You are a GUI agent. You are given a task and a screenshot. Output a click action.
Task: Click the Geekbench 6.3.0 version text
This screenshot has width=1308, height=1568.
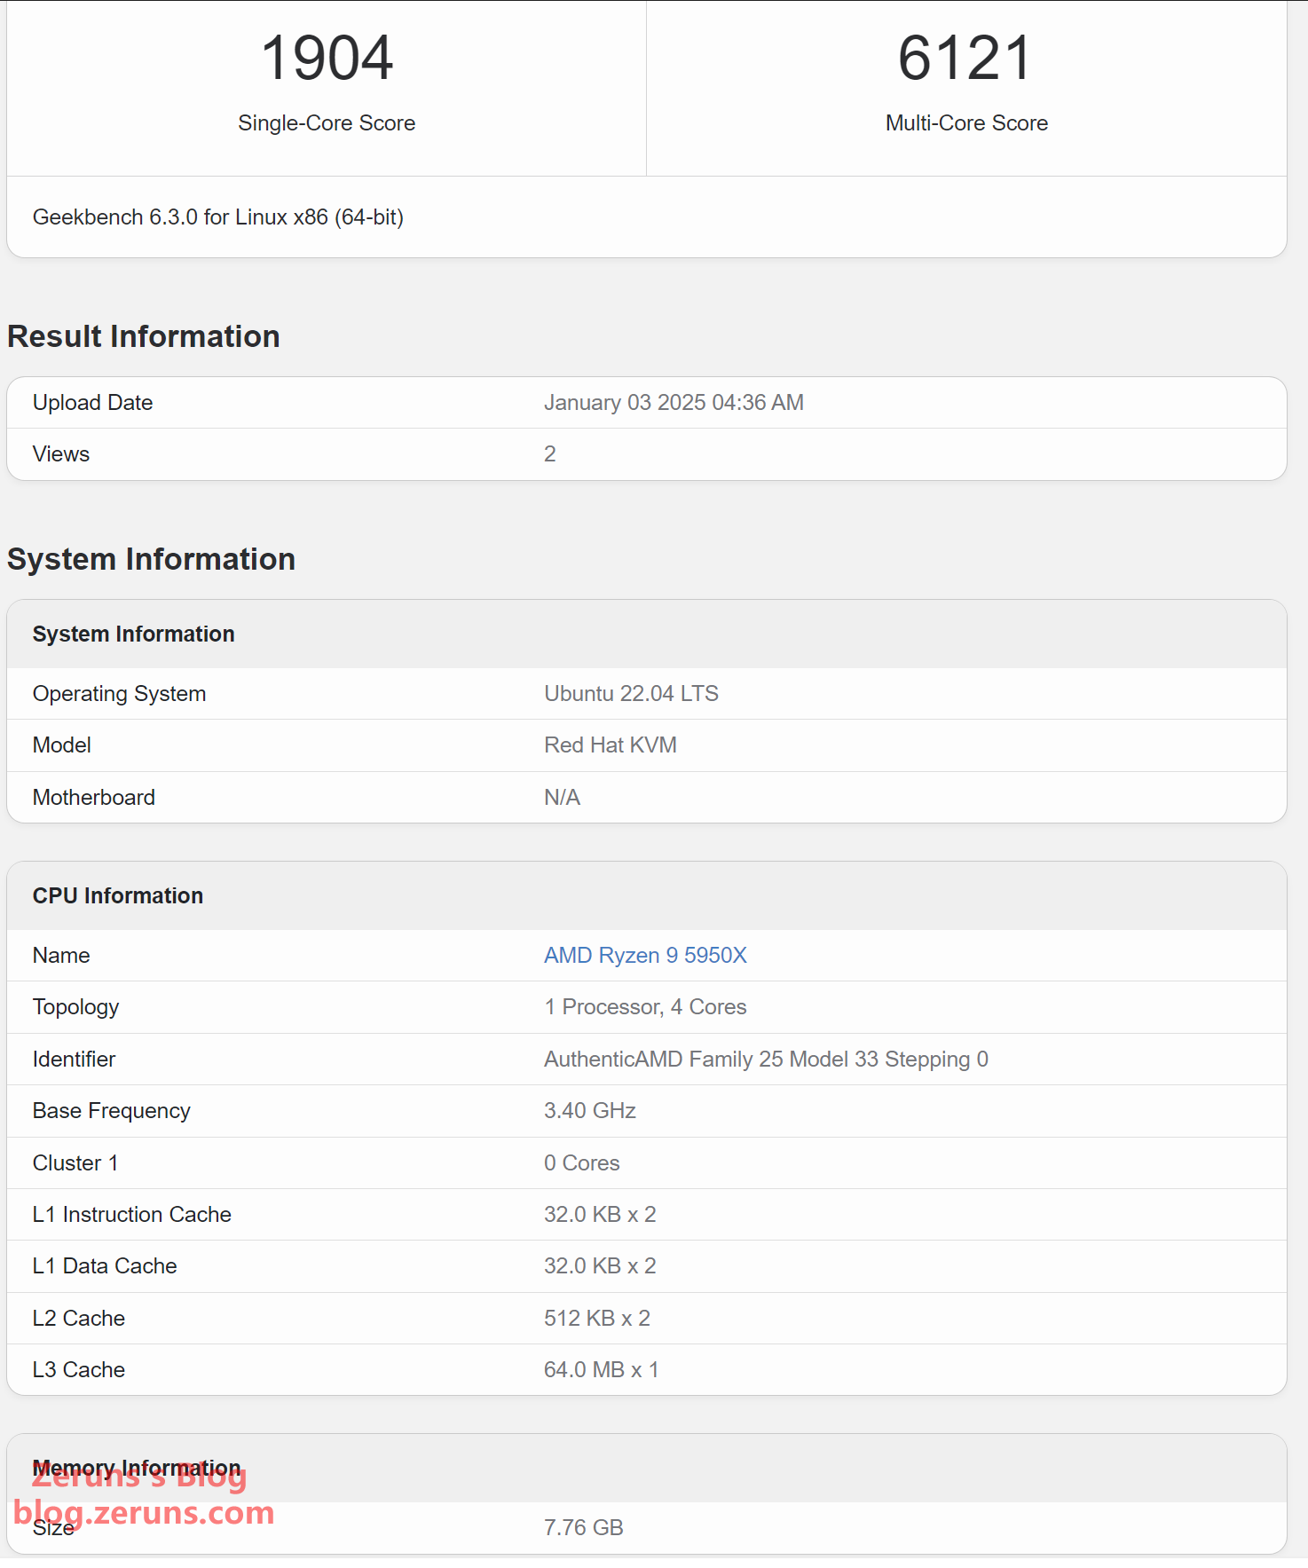[x=217, y=217]
